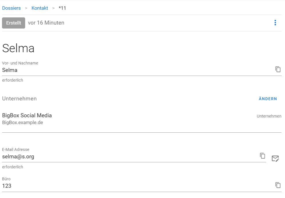The image size is (285, 198).
Task: Click the BigBox.example.de website text
Action: tap(23, 122)
